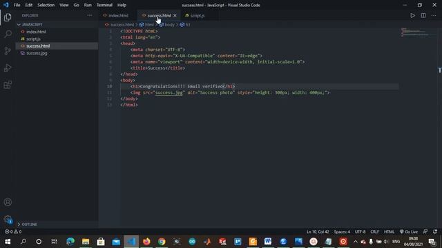Place cursor in the title Success line
Screen dimensions: 442x248
(157, 68)
